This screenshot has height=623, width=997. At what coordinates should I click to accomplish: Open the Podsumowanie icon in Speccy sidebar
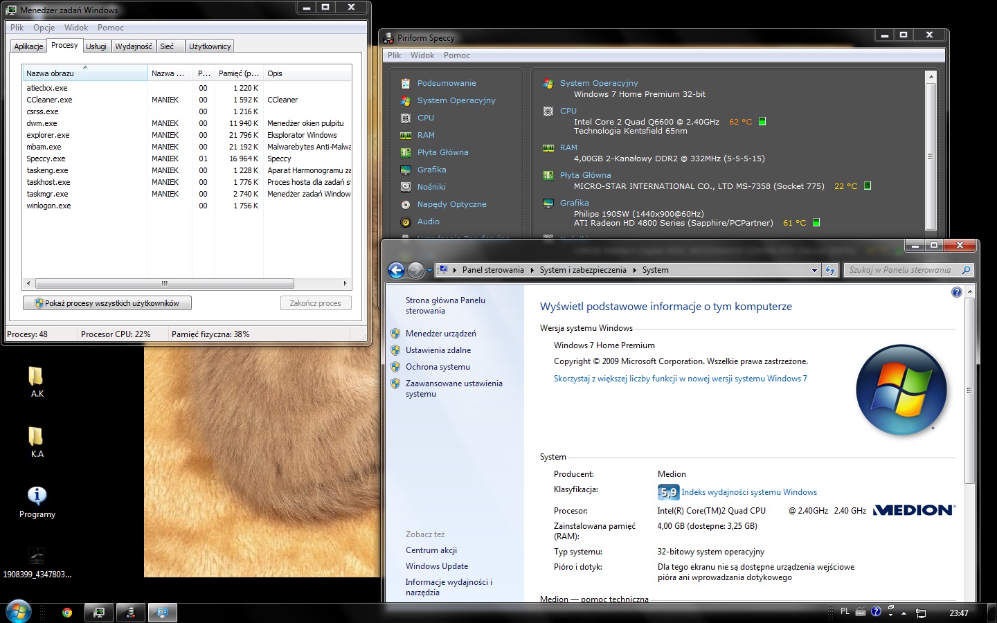pos(406,83)
